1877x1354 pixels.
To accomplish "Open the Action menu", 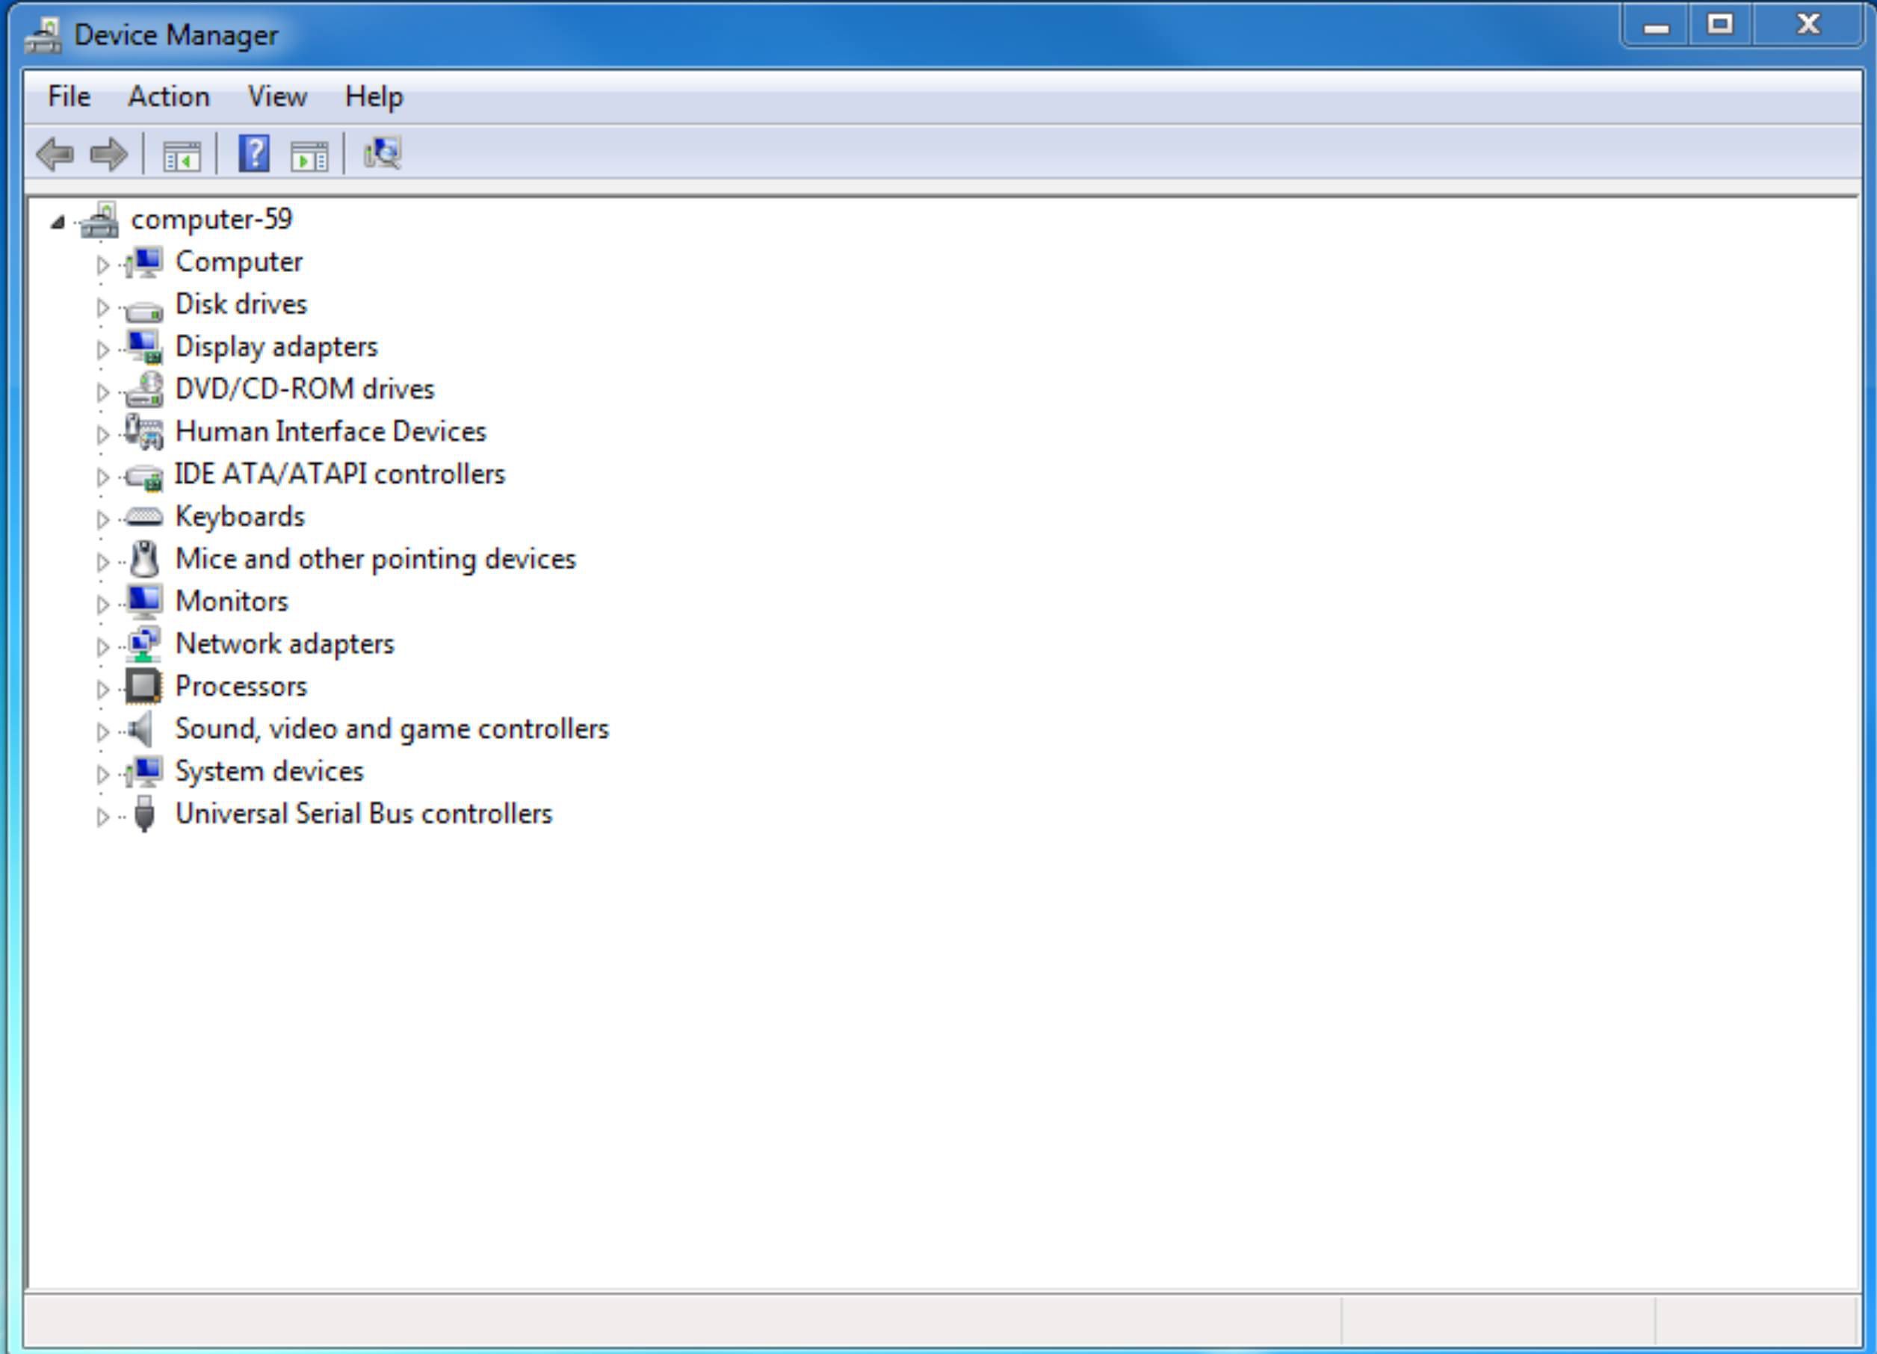I will (x=168, y=97).
